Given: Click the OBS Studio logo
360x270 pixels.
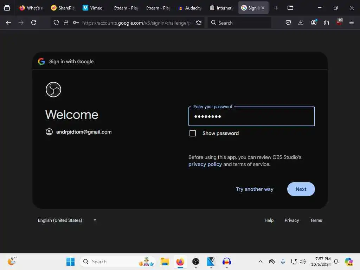Looking at the screenshot, I should point(53,90).
